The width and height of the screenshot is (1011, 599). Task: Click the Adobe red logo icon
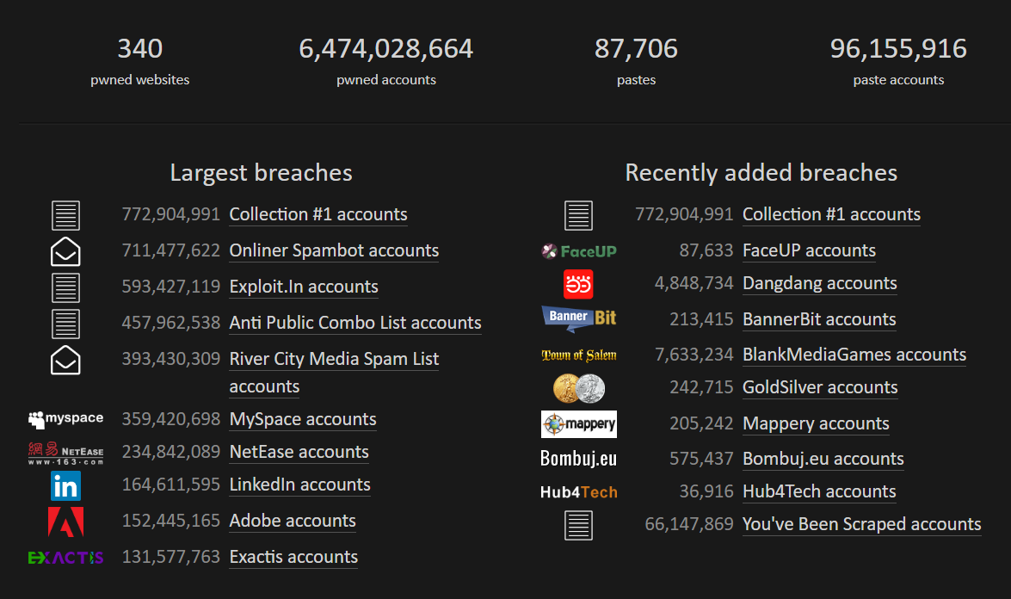pyautogui.click(x=65, y=522)
